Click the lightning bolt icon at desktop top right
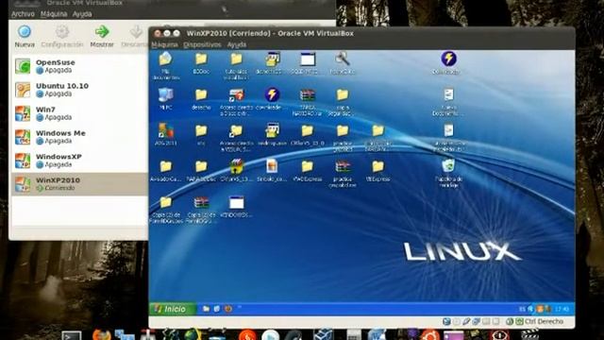This screenshot has width=604, height=340. coord(448,59)
